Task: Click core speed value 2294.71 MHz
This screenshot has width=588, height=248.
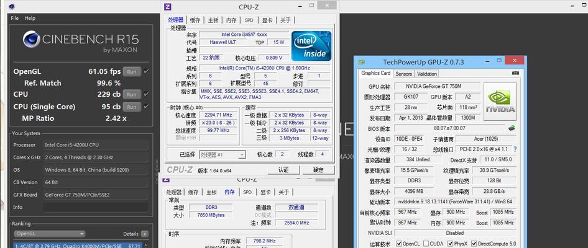Action: click(x=218, y=115)
